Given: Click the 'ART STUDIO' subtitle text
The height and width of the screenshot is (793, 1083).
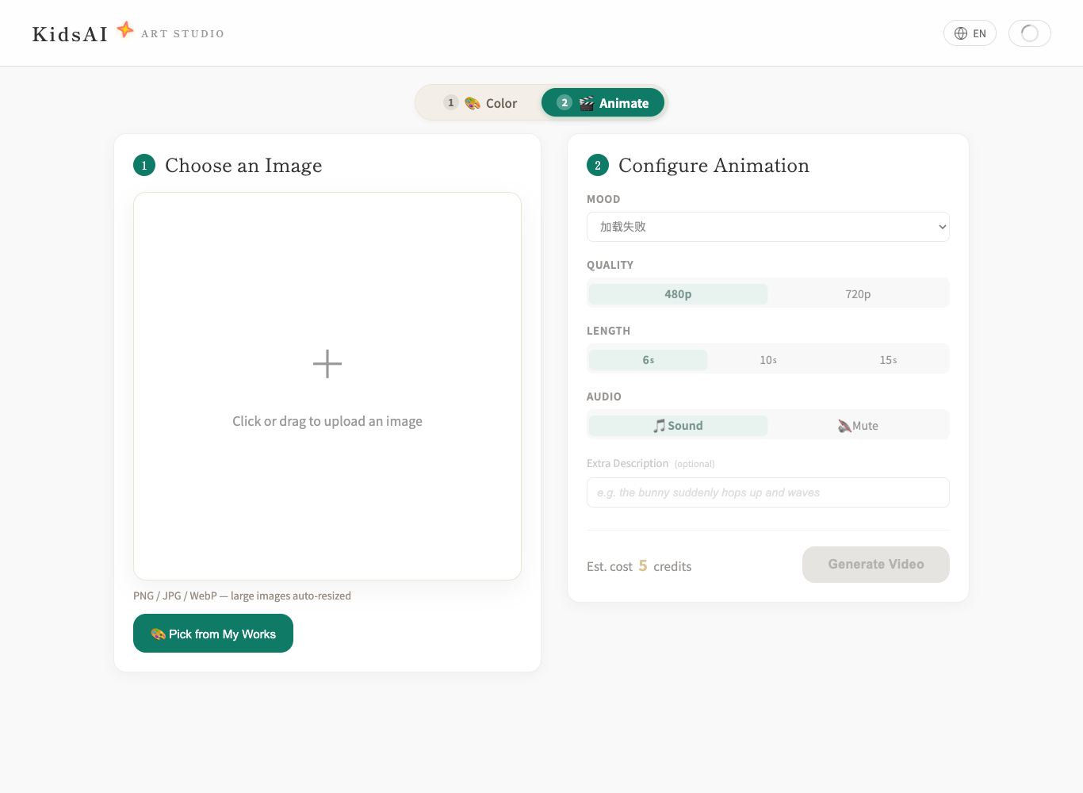Looking at the screenshot, I should click(x=183, y=34).
